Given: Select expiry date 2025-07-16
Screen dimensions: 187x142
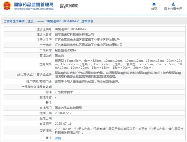Looking at the screenshot, I should (x=63, y=124).
